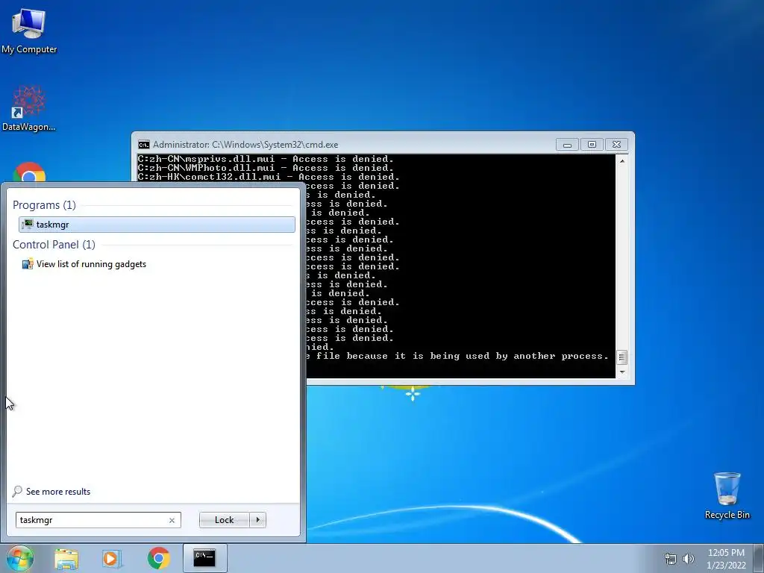Viewport: 764px width, 573px height.
Task: Clear the search box with the X
Action: [172, 520]
